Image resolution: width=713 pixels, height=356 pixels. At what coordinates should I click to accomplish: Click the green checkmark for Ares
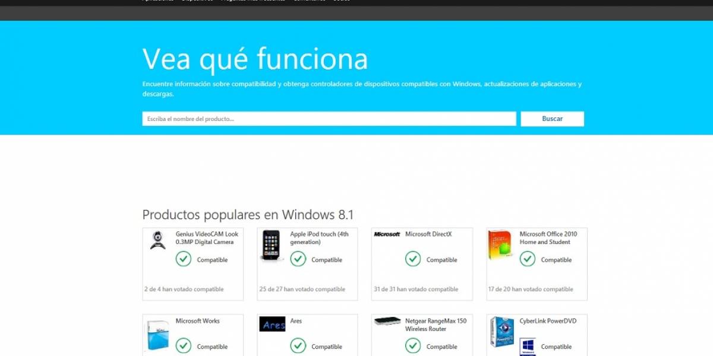click(x=298, y=346)
